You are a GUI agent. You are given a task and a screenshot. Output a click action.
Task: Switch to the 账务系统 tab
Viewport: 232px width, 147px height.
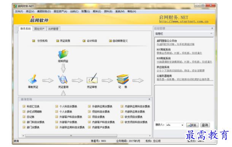(25, 28)
